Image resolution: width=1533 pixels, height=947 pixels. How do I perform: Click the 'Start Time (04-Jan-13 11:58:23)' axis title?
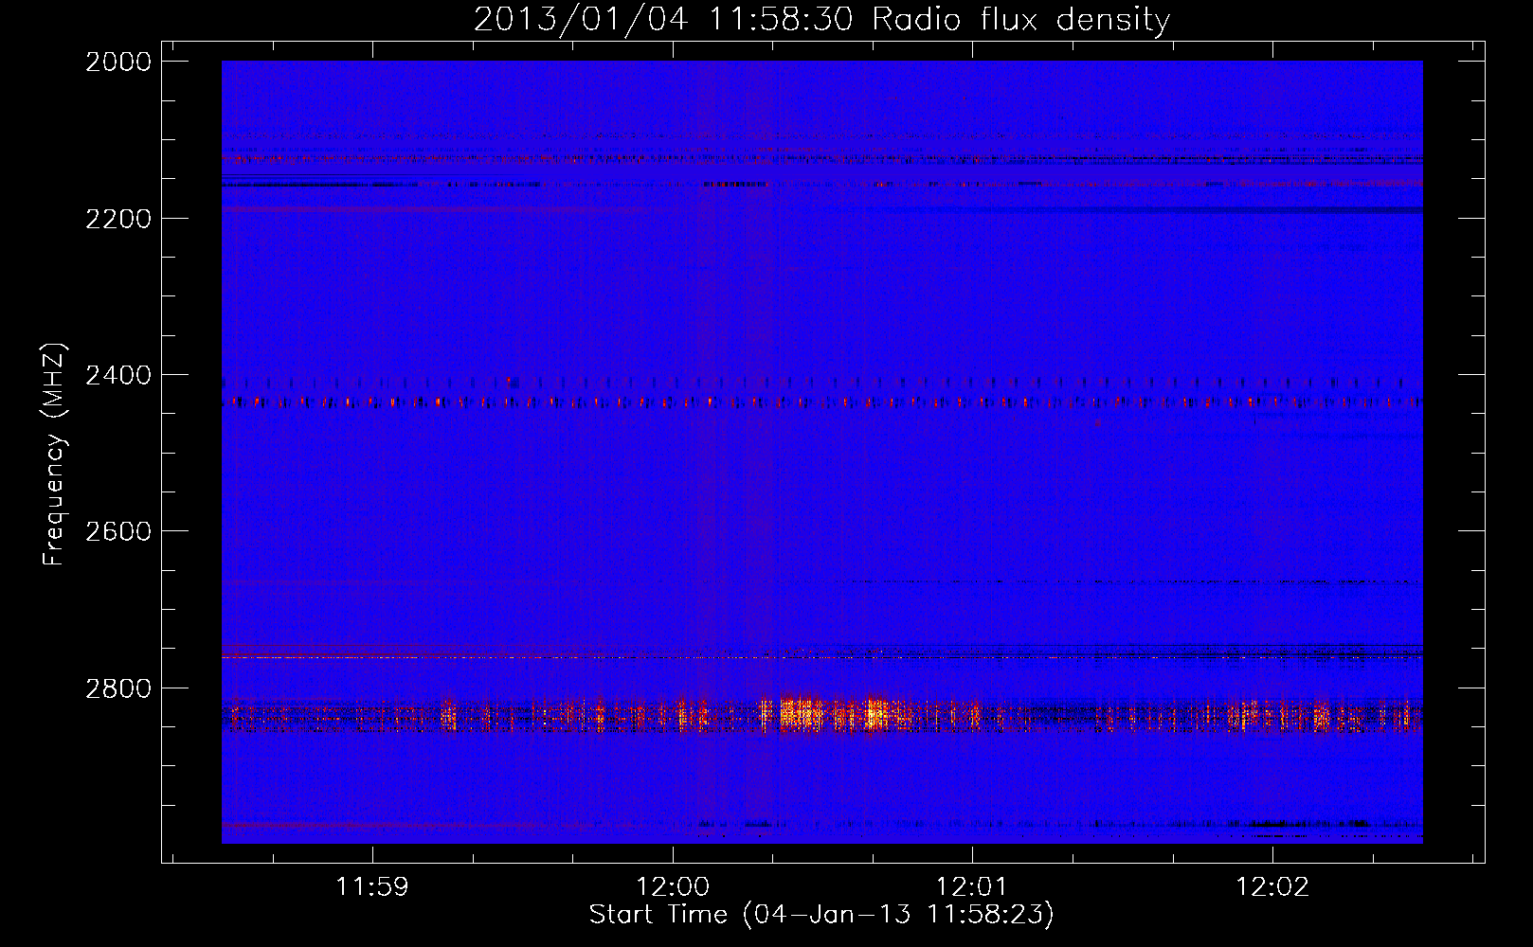coord(821,915)
